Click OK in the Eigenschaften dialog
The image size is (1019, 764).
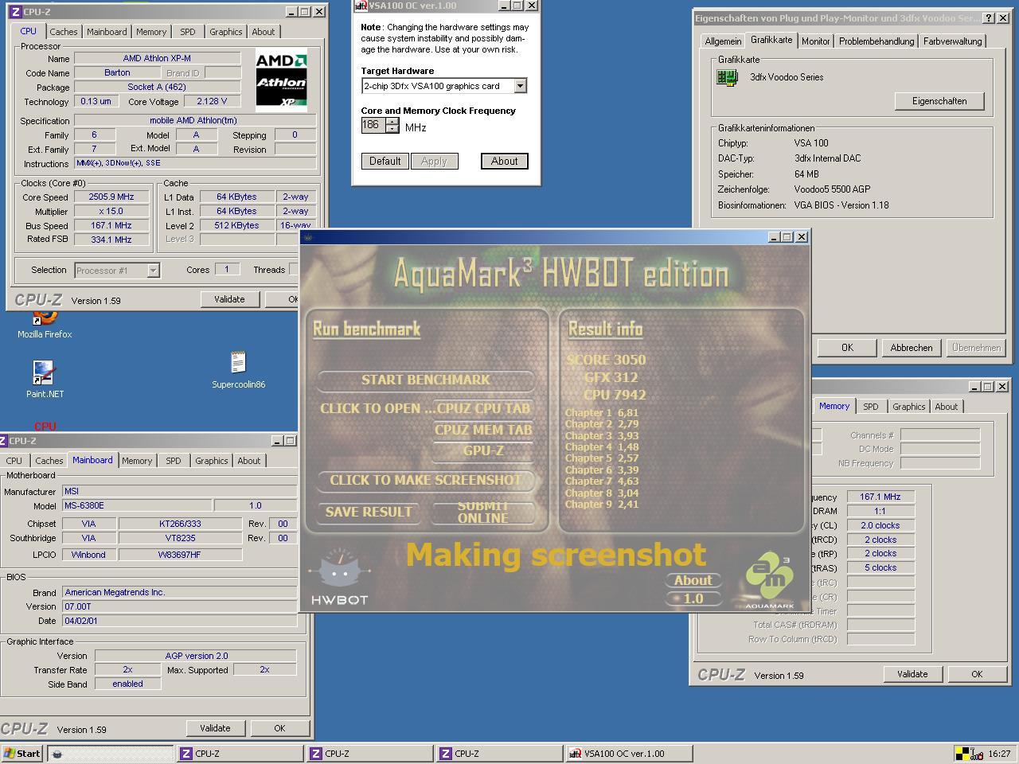(x=847, y=348)
